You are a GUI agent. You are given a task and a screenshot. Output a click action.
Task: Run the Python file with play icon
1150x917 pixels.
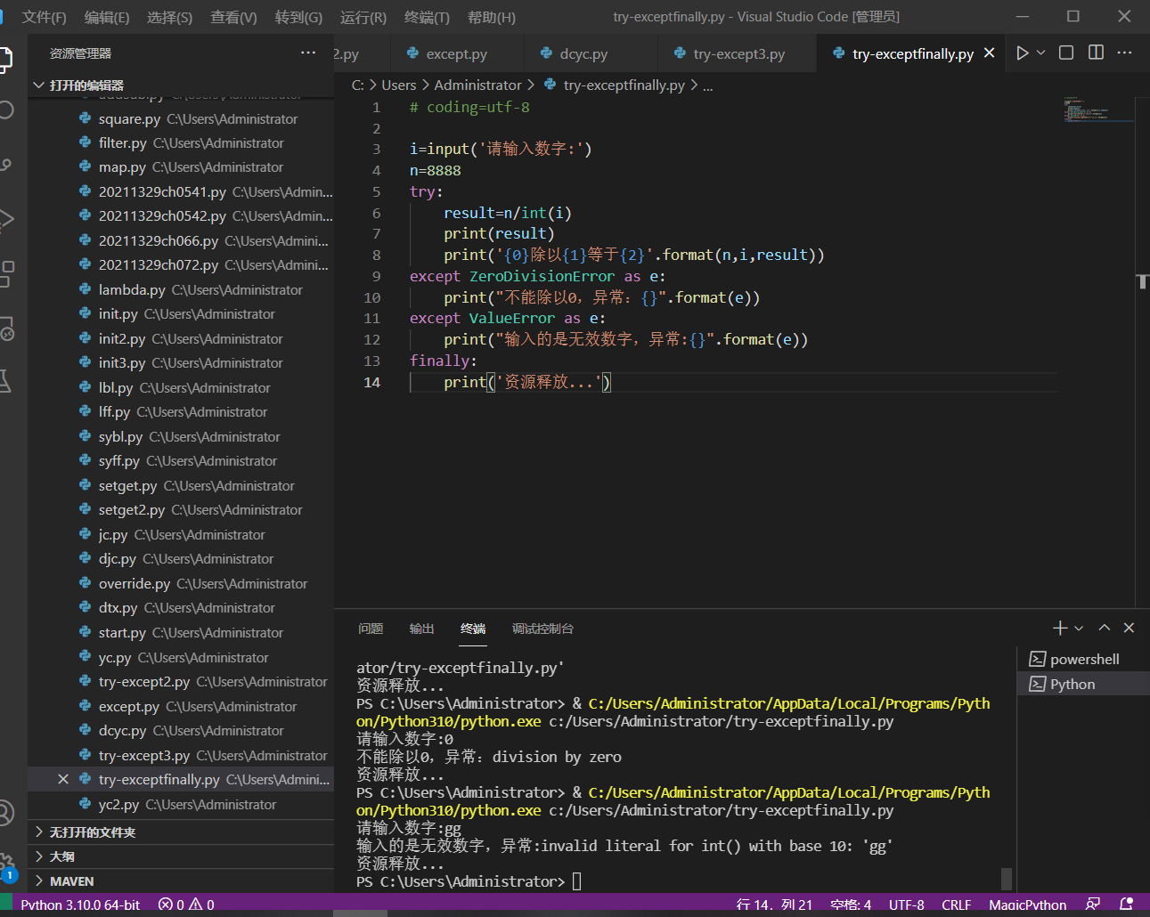[x=1022, y=53]
